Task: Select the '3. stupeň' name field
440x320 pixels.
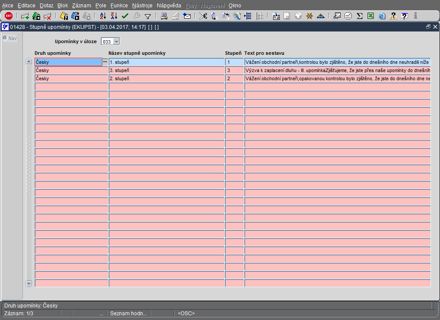Action: click(166, 70)
